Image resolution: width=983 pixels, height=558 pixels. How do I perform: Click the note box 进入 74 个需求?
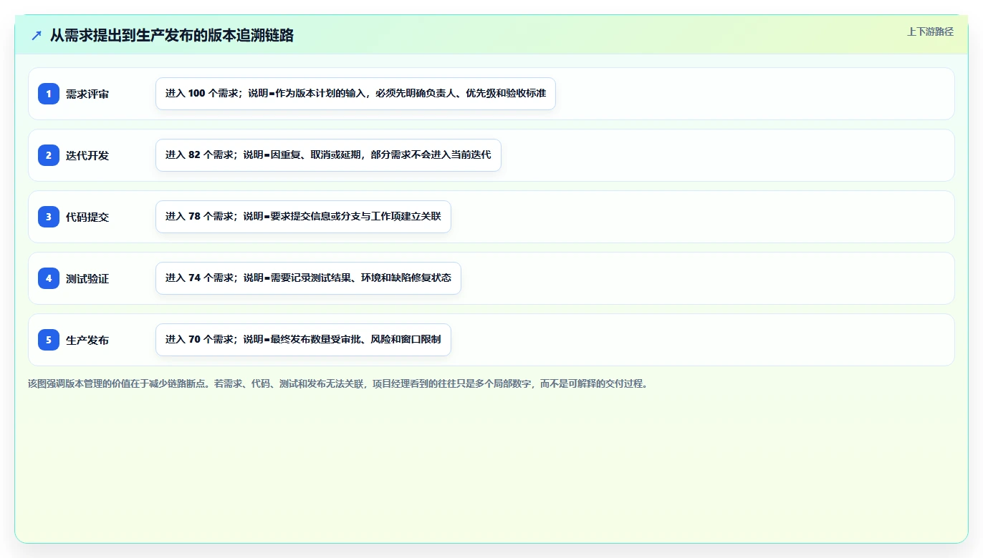(308, 278)
